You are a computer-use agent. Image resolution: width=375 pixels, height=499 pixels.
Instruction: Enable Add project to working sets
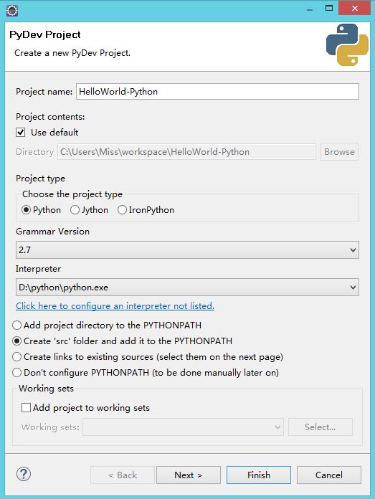click(x=26, y=408)
